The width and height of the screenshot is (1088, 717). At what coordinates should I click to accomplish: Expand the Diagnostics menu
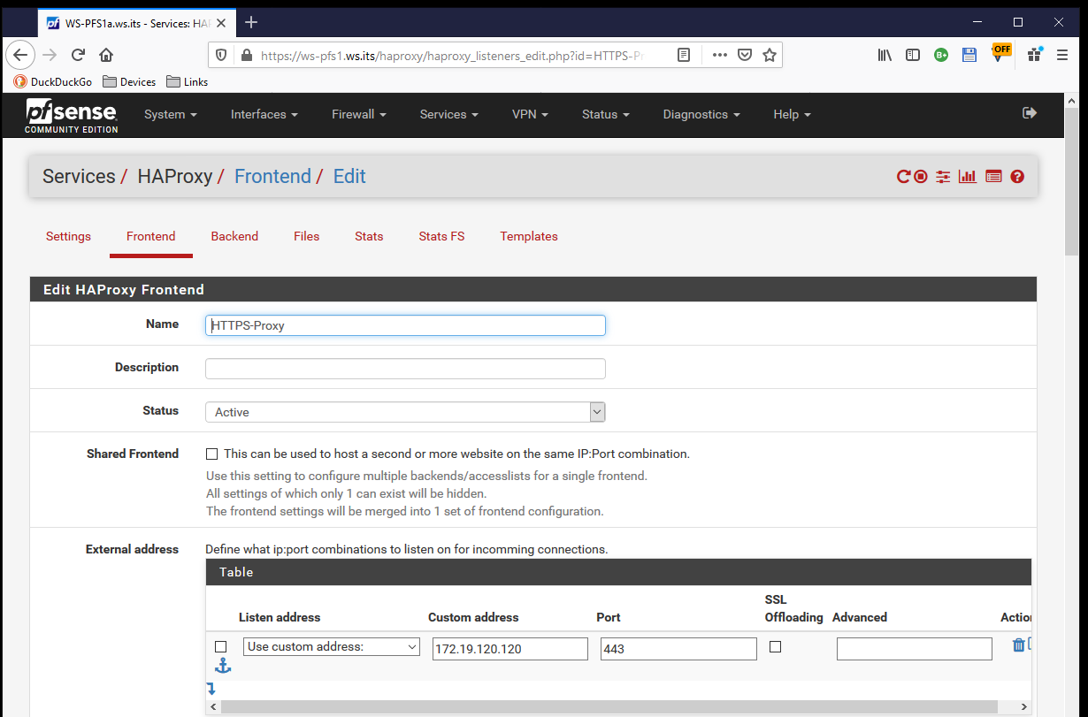pyautogui.click(x=701, y=114)
